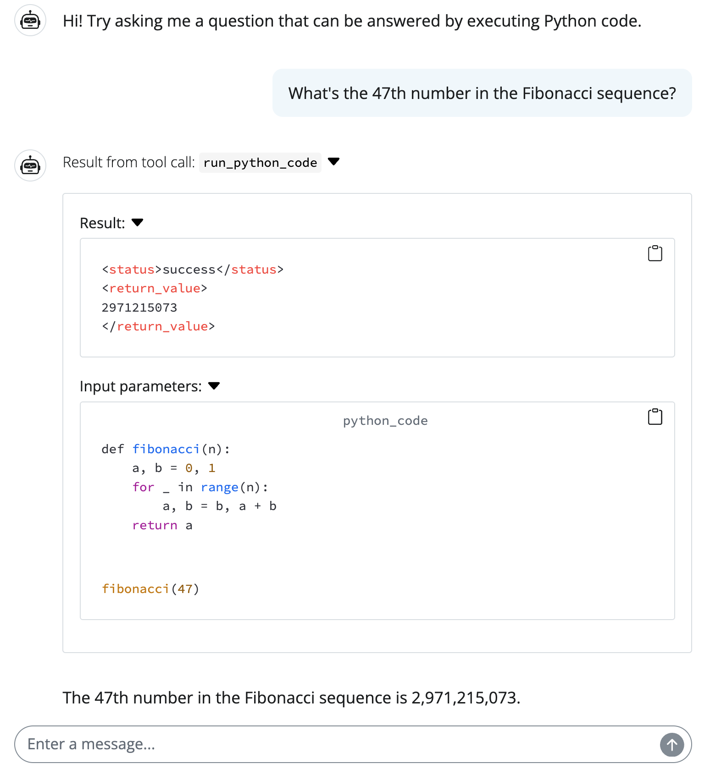Click the python_code parameter heading
Image resolution: width=710 pixels, height=780 pixels.
pyautogui.click(x=385, y=421)
